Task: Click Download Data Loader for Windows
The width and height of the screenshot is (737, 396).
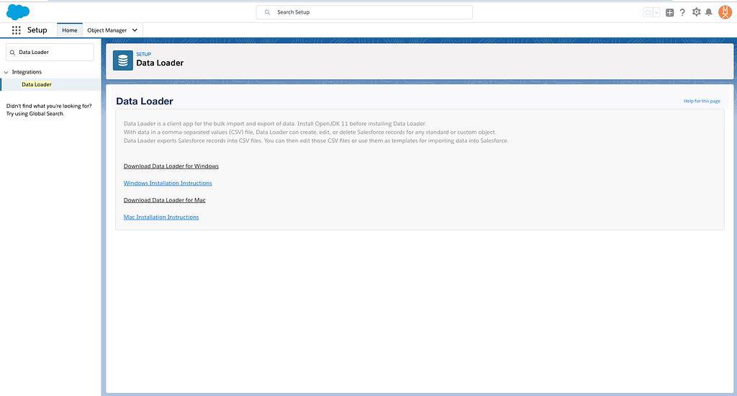Action: tap(171, 166)
